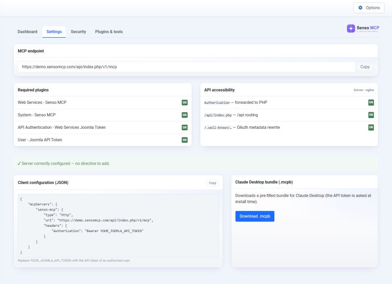Click the "System - Senso MCP" row text
Image resolution: width=392 pixels, height=284 pixels.
(x=36, y=115)
